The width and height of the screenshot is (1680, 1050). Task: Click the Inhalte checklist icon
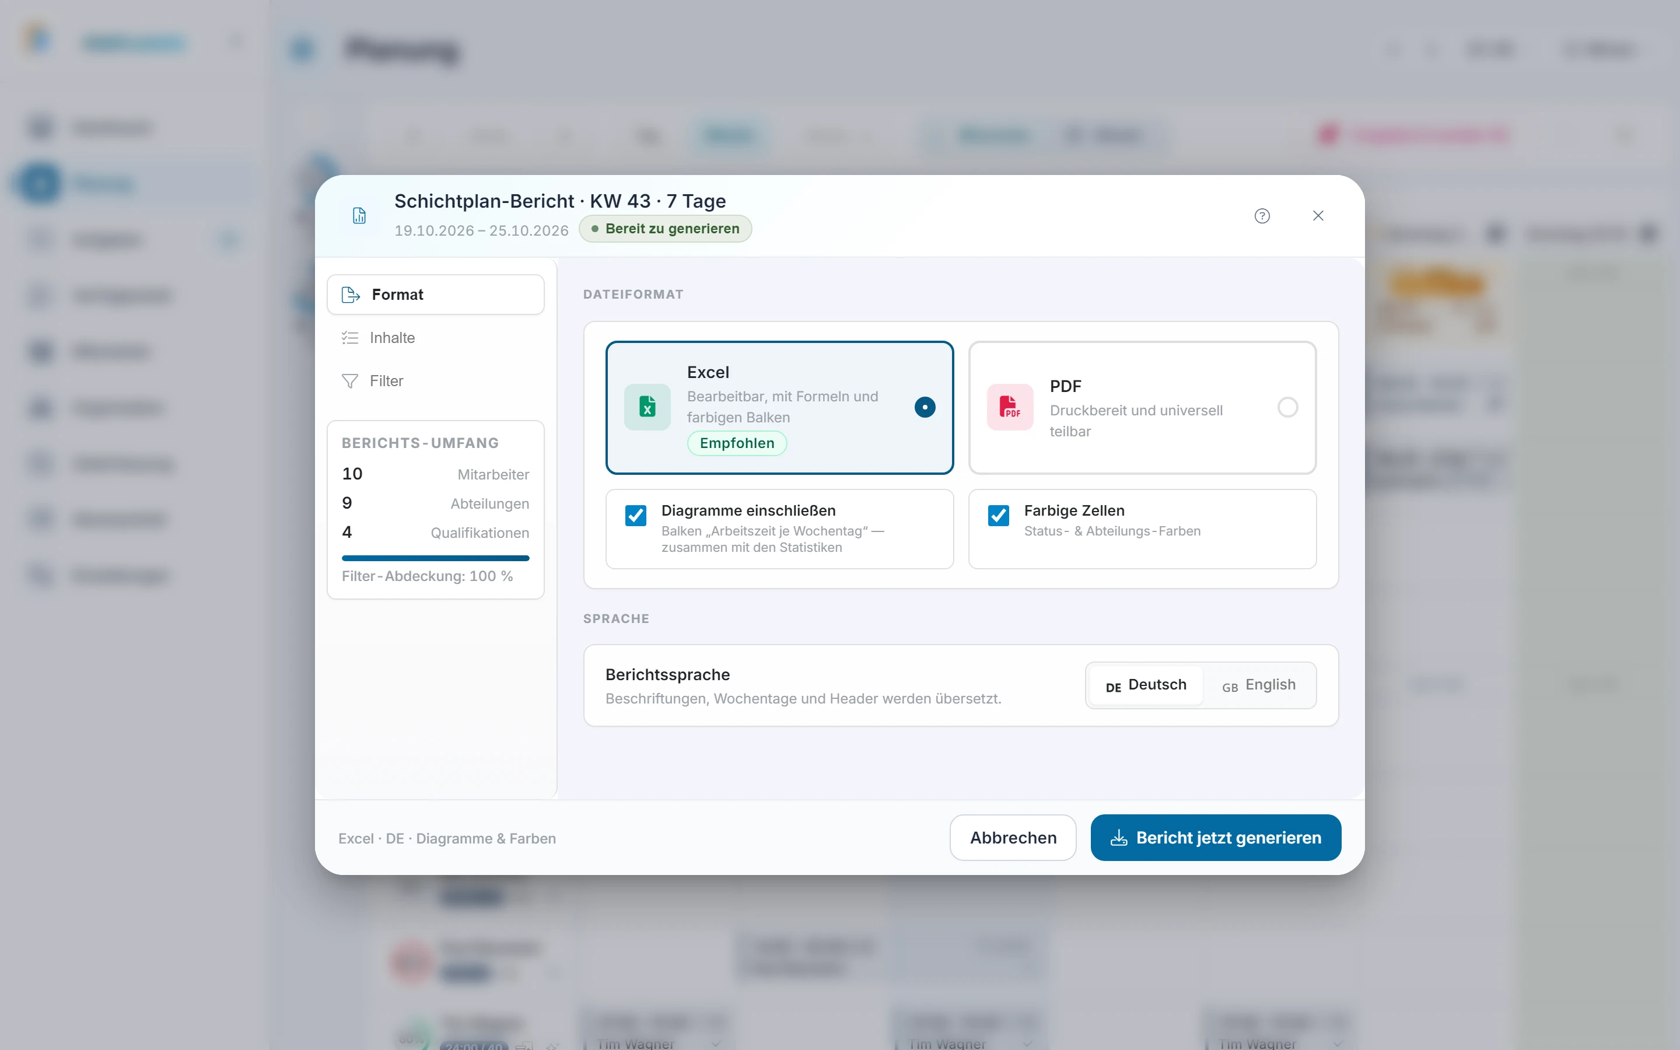[x=350, y=338]
